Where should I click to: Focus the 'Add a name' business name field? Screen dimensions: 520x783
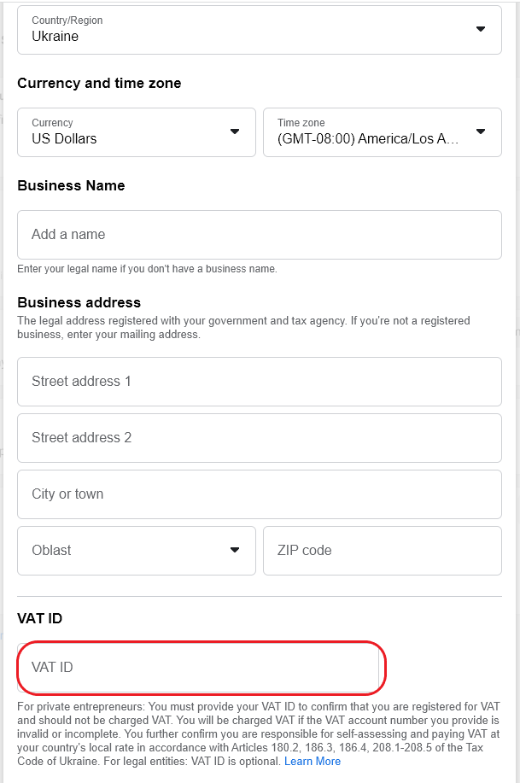(x=259, y=235)
